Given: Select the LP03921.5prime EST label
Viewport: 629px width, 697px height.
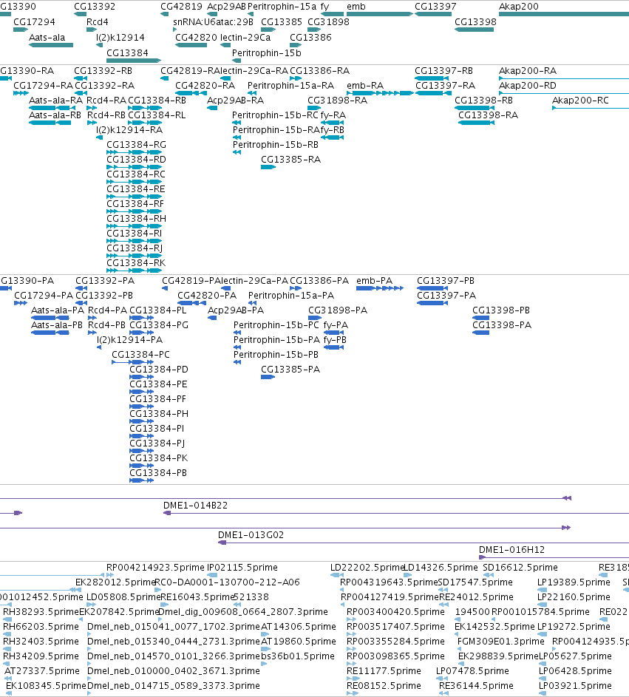Looking at the screenshot, I should pos(575,686).
